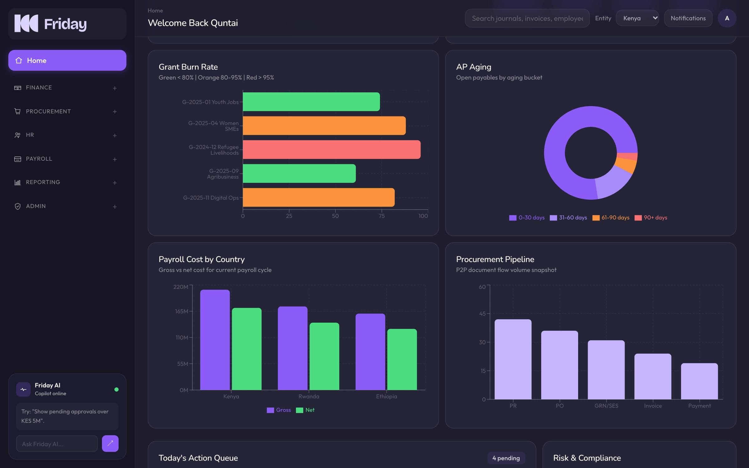Click the Friday logo icon

pos(27,23)
